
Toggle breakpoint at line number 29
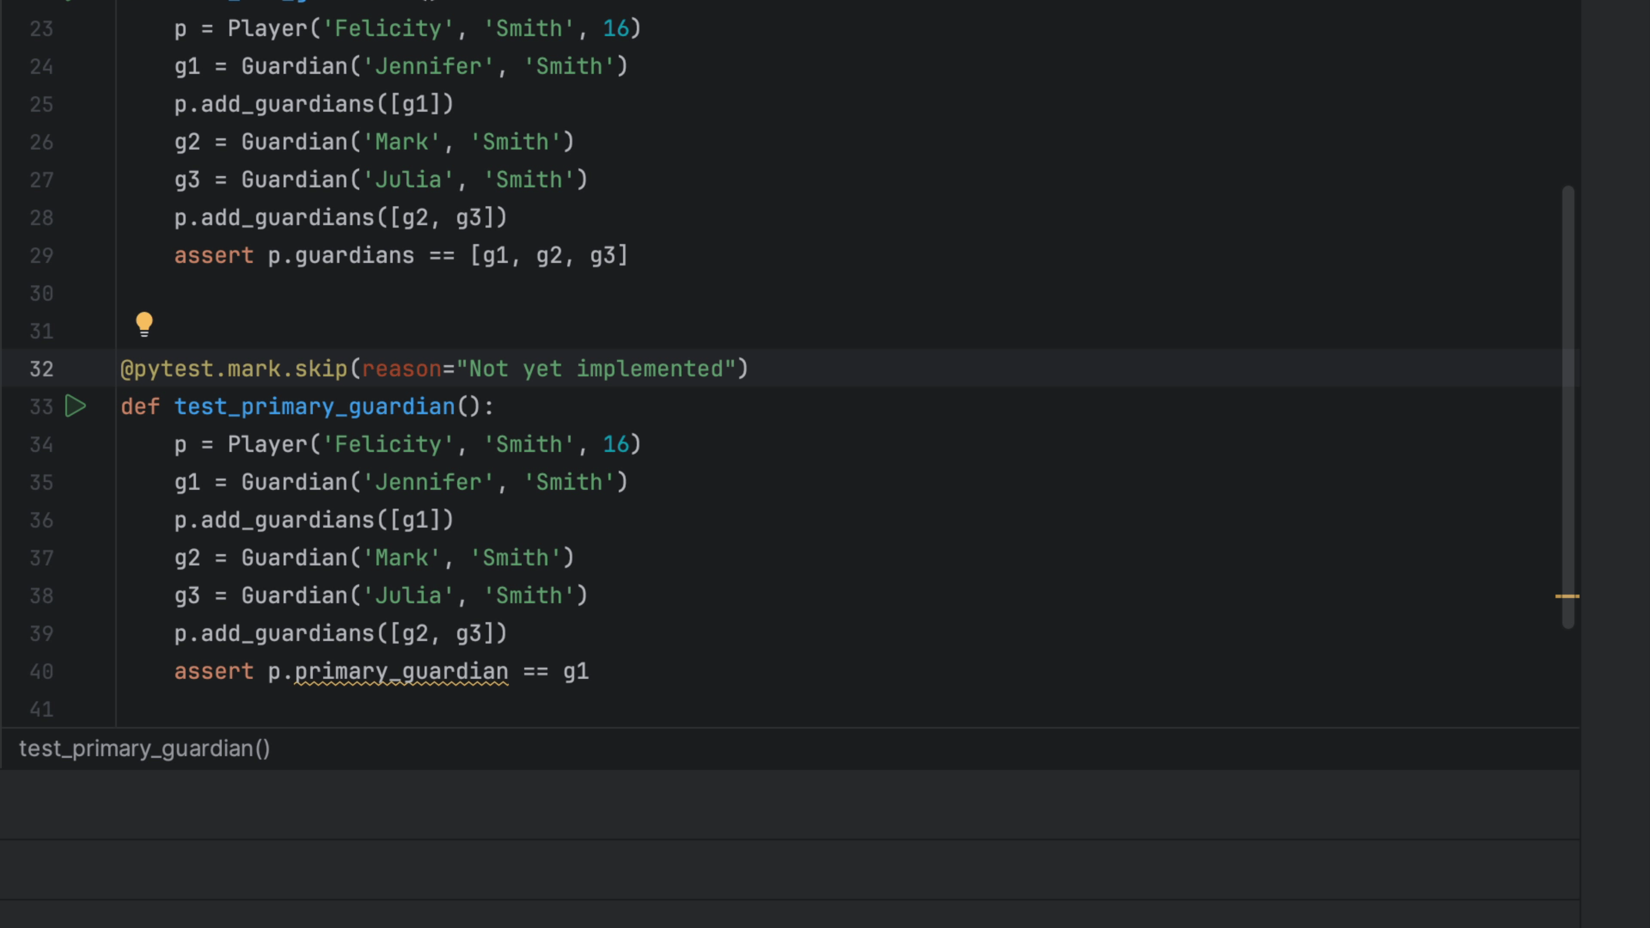[x=41, y=256]
